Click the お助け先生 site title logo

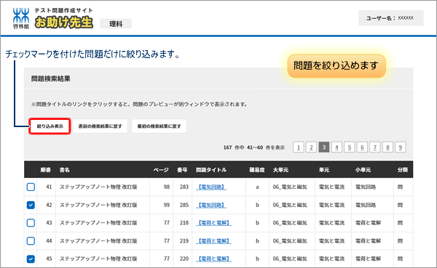[x=64, y=23]
